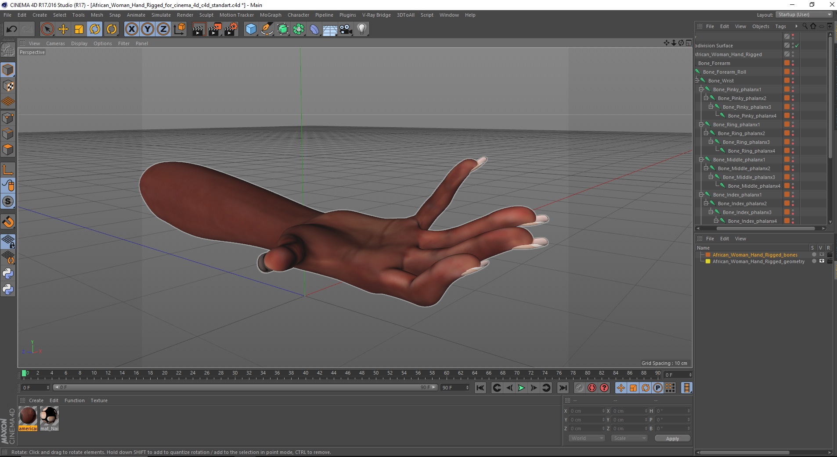This screenshot has width=837, height=457.
Task: Activate the Move tool
Action: click(63, 29)
